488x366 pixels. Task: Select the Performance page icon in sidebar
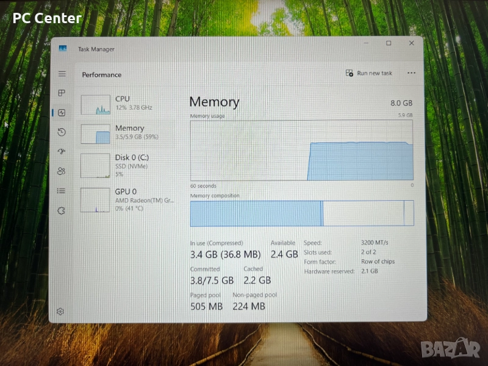(x=62, y=112)
